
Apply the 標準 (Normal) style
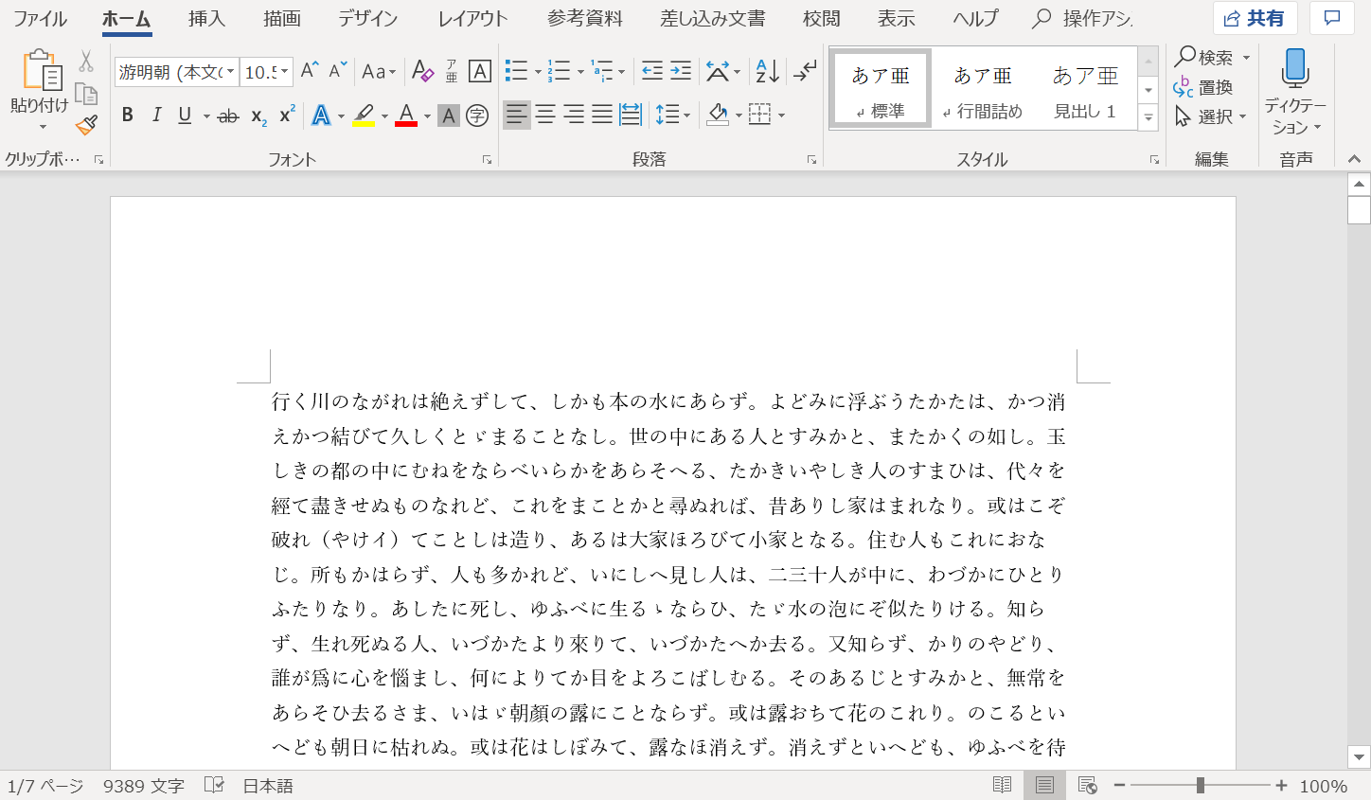[881, 89]
